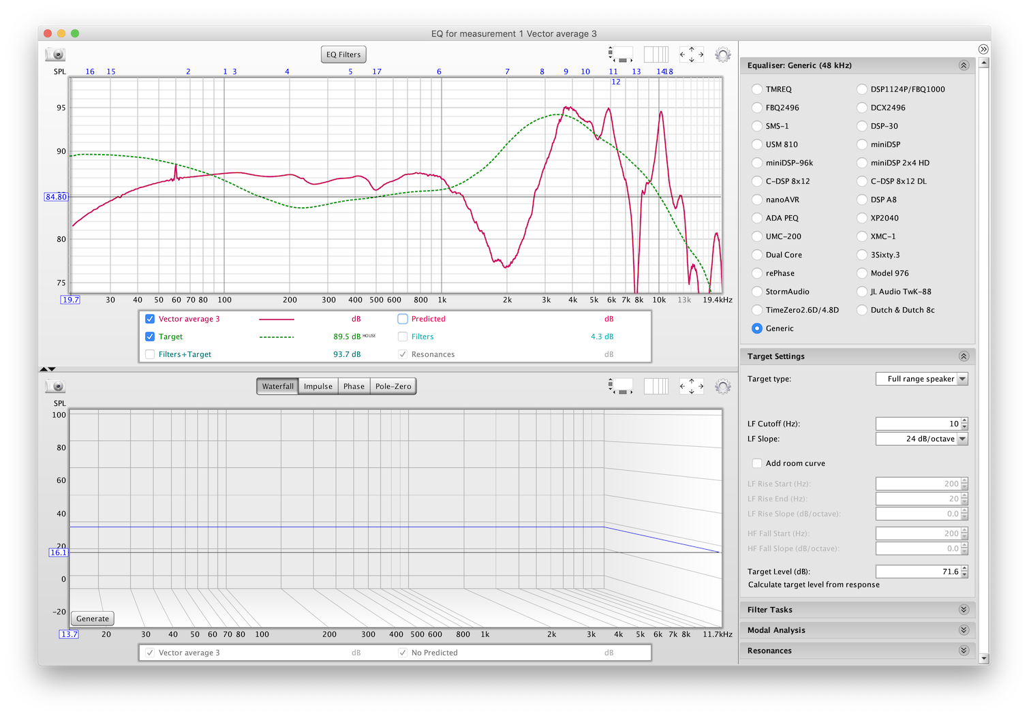Expand the Resonances section
The width and height of the screenshot is (1029, 716).
(x=964, y=651)
